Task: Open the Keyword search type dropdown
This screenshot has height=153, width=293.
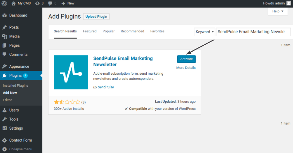Action: click(x=205, y=32)
